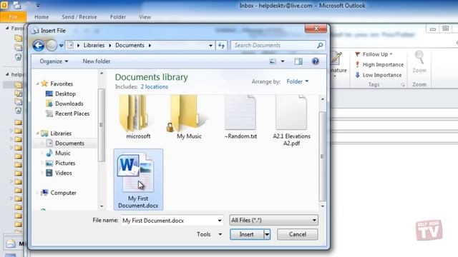Click the greyed forward navigation arrow
Viewport: 458px width, 257px height.
pos(52,46)
